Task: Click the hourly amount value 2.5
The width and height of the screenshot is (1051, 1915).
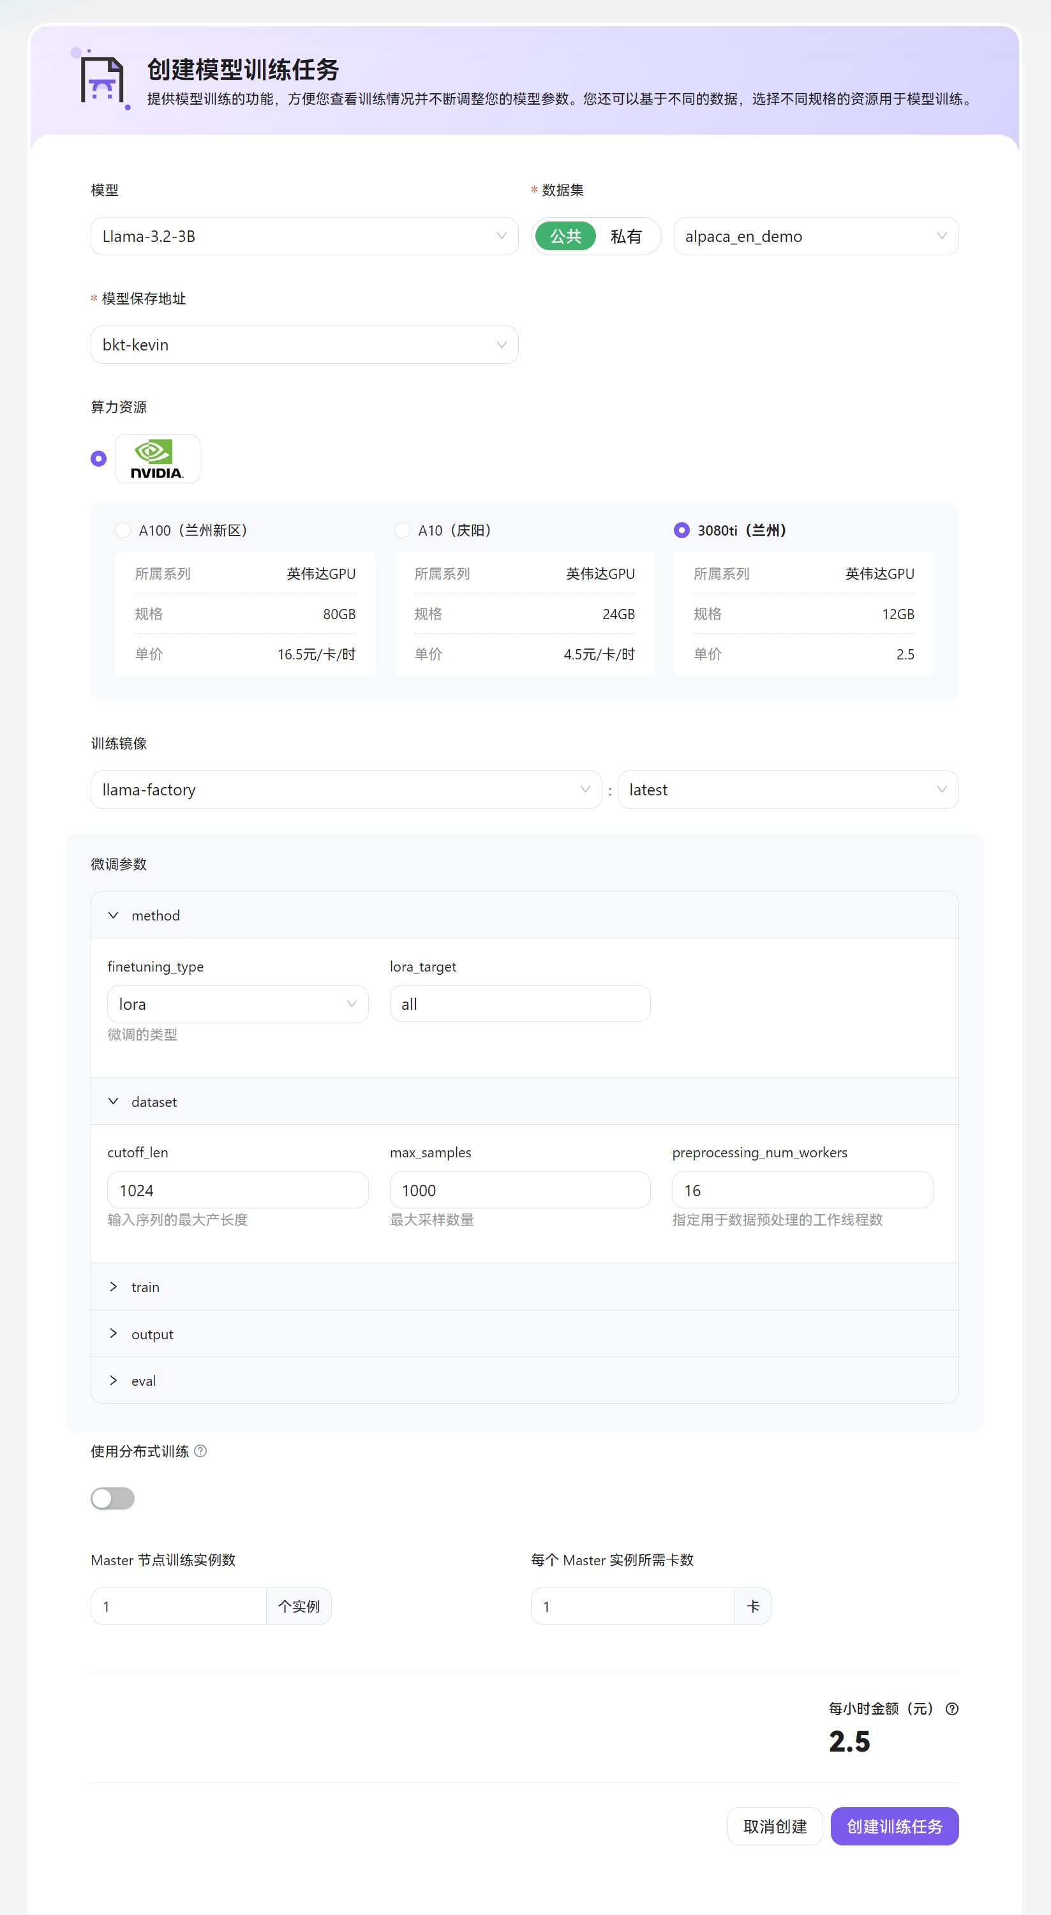Action: (x=849, y=1742)
